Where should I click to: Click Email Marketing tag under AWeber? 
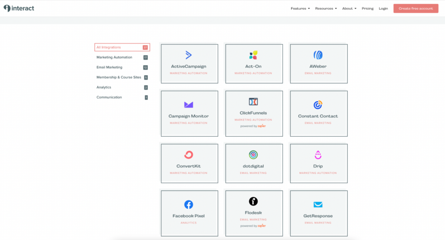pyautogui.click(x=318, y=73)
